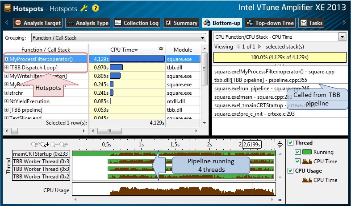
Task: Expand the NtYieldExecution row
Action: click(x=6, y=101)
